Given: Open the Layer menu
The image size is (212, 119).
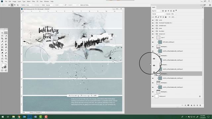Looking at the screenshot, I should 19,1.
